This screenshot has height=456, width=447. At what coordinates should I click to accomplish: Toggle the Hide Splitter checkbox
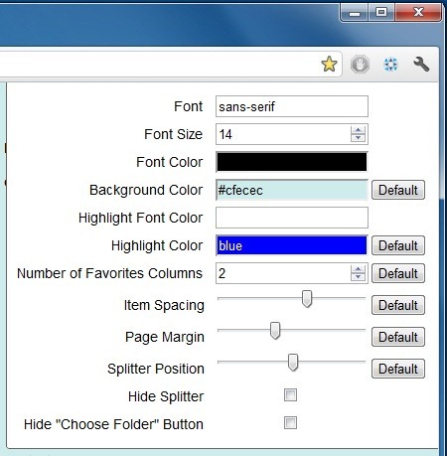pos(290,395)
